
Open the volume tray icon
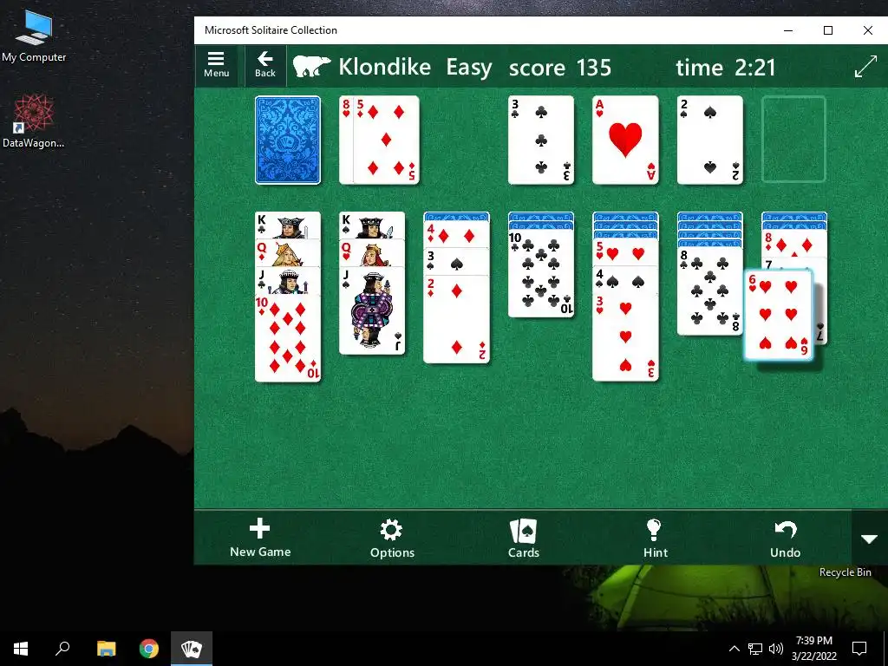tap(776, 649)
